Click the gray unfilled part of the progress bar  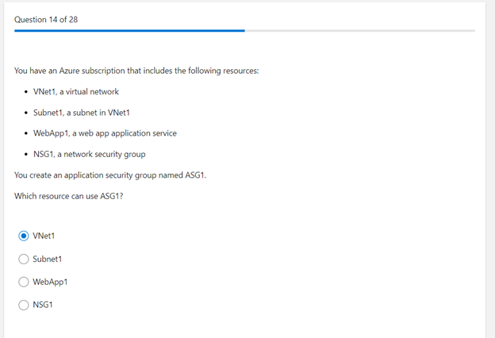(x=360, y=31)
